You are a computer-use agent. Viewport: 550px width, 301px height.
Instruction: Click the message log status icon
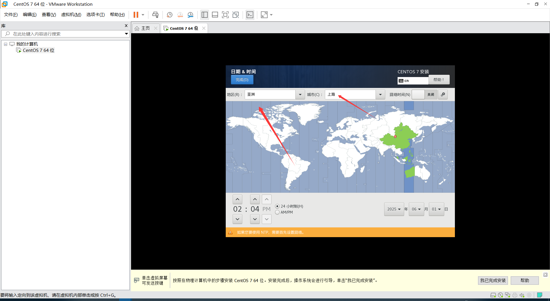click(540, 295)
